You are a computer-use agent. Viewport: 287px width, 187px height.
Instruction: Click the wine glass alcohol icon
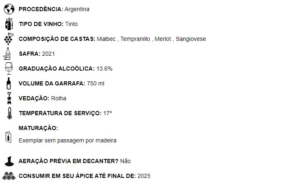(x=8, y=68)
